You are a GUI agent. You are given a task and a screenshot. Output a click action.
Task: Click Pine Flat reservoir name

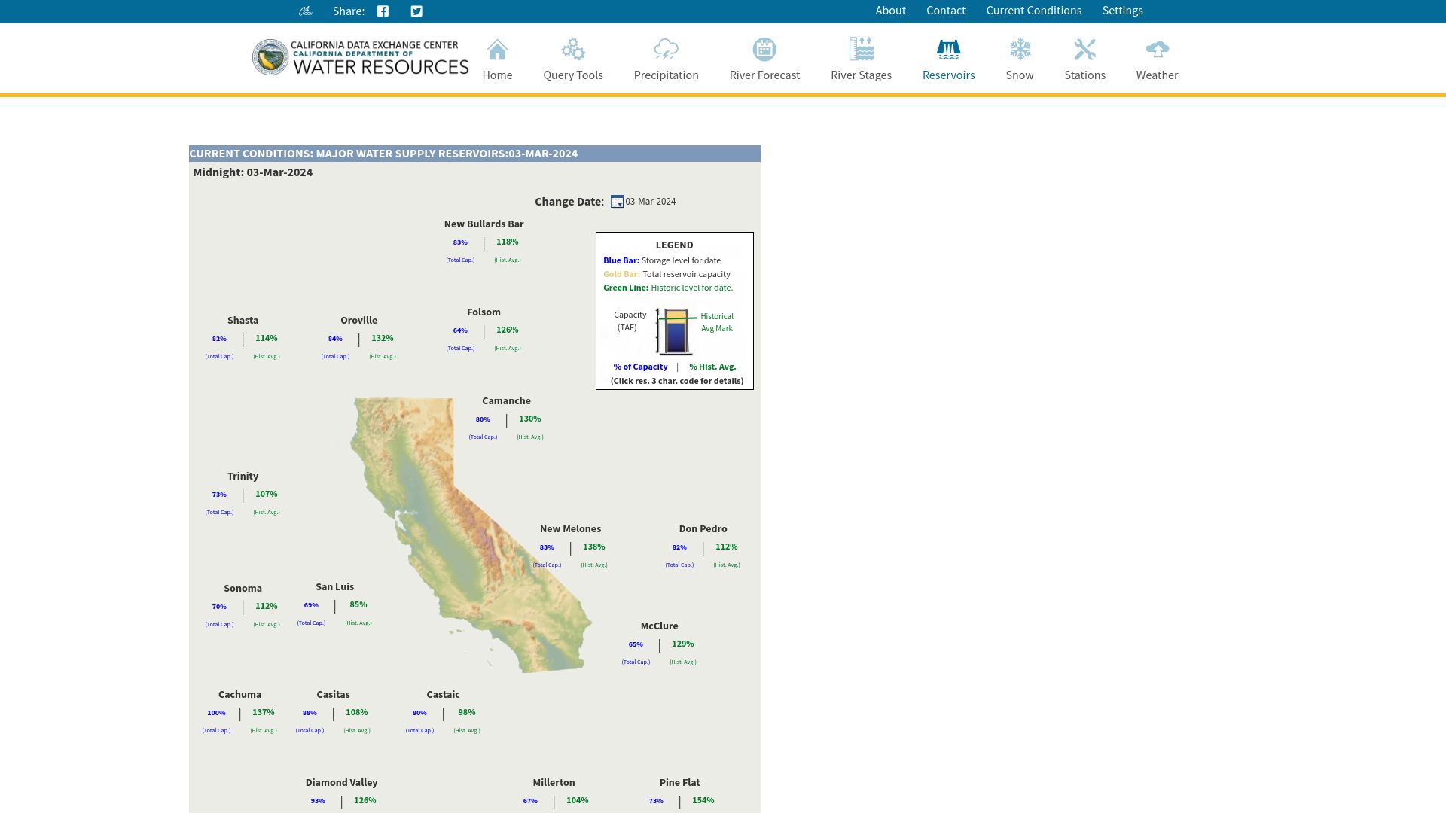(679, 783)
